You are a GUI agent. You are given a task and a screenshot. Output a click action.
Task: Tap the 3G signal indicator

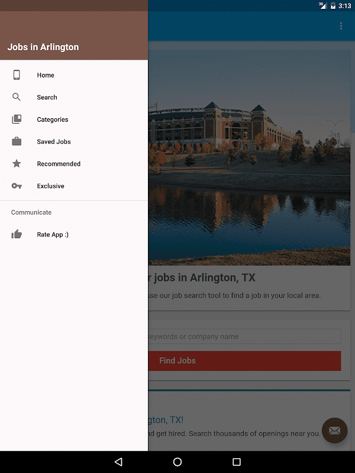pyautogui.click(x=322, y=5)
